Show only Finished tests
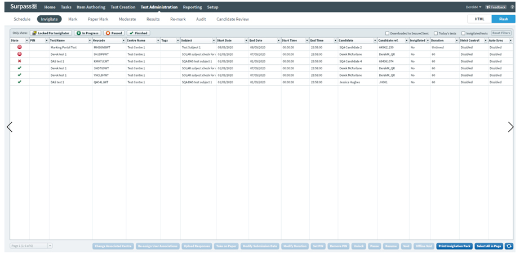The height and width of the screenshot is (253, 524). click(139, 33)
